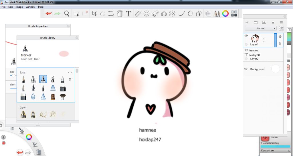Expand the Custom set panel arrow
293x156 pixels.
pyautogui.click(x=289, y=151)
